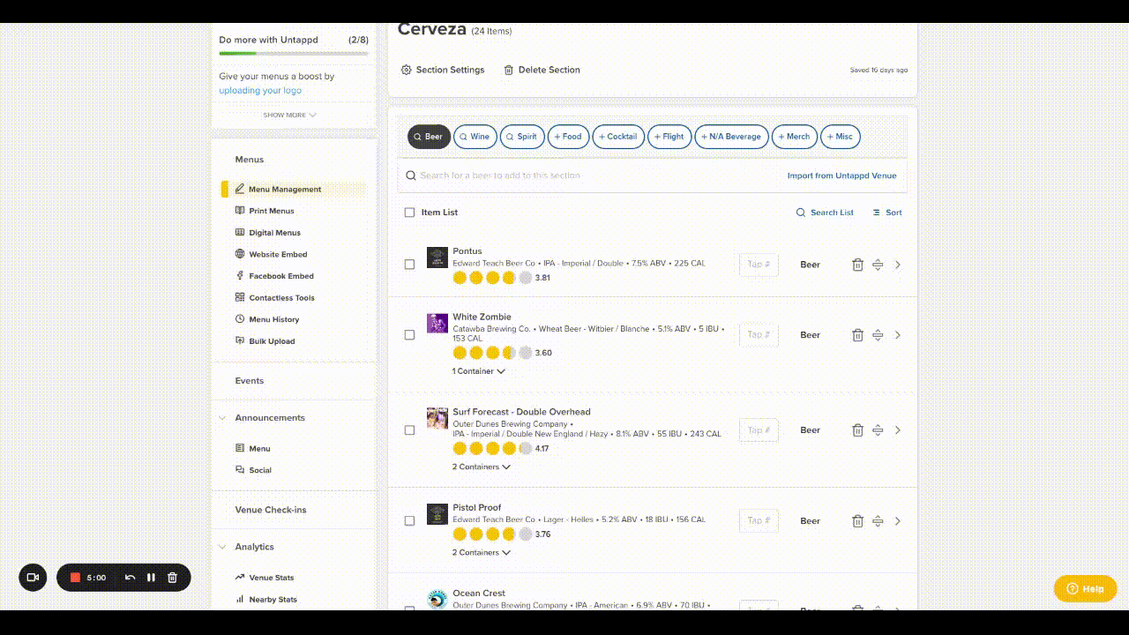Click Tap # field for White Zombie
Screen dimensions: 1129x635
click(759, 335)
